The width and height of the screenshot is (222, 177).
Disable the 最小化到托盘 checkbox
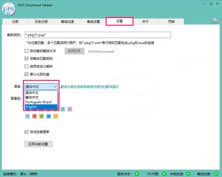point(26,74)
